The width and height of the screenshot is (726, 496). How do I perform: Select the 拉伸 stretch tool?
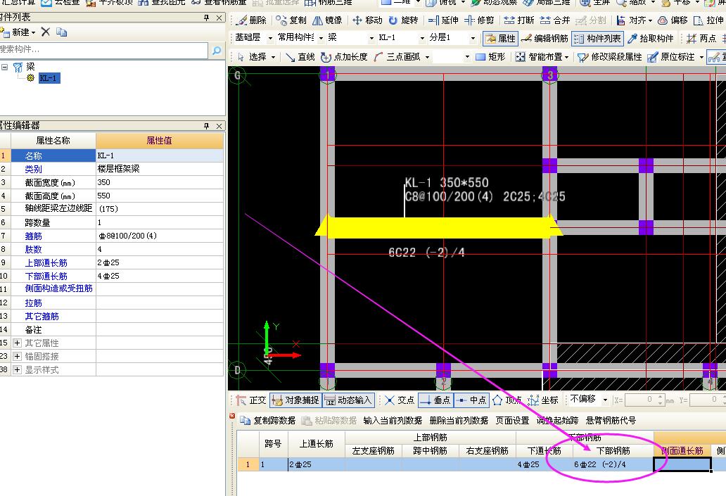(709, 20)
